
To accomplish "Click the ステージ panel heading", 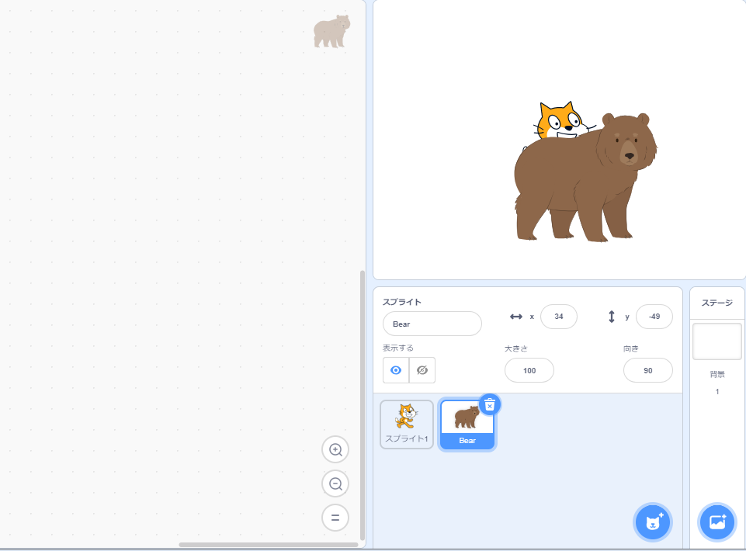I will (x=717, y=303).
